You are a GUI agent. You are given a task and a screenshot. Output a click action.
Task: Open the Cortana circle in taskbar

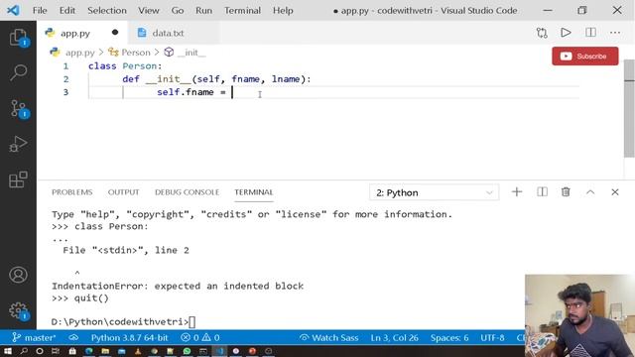tap(40, 351)
